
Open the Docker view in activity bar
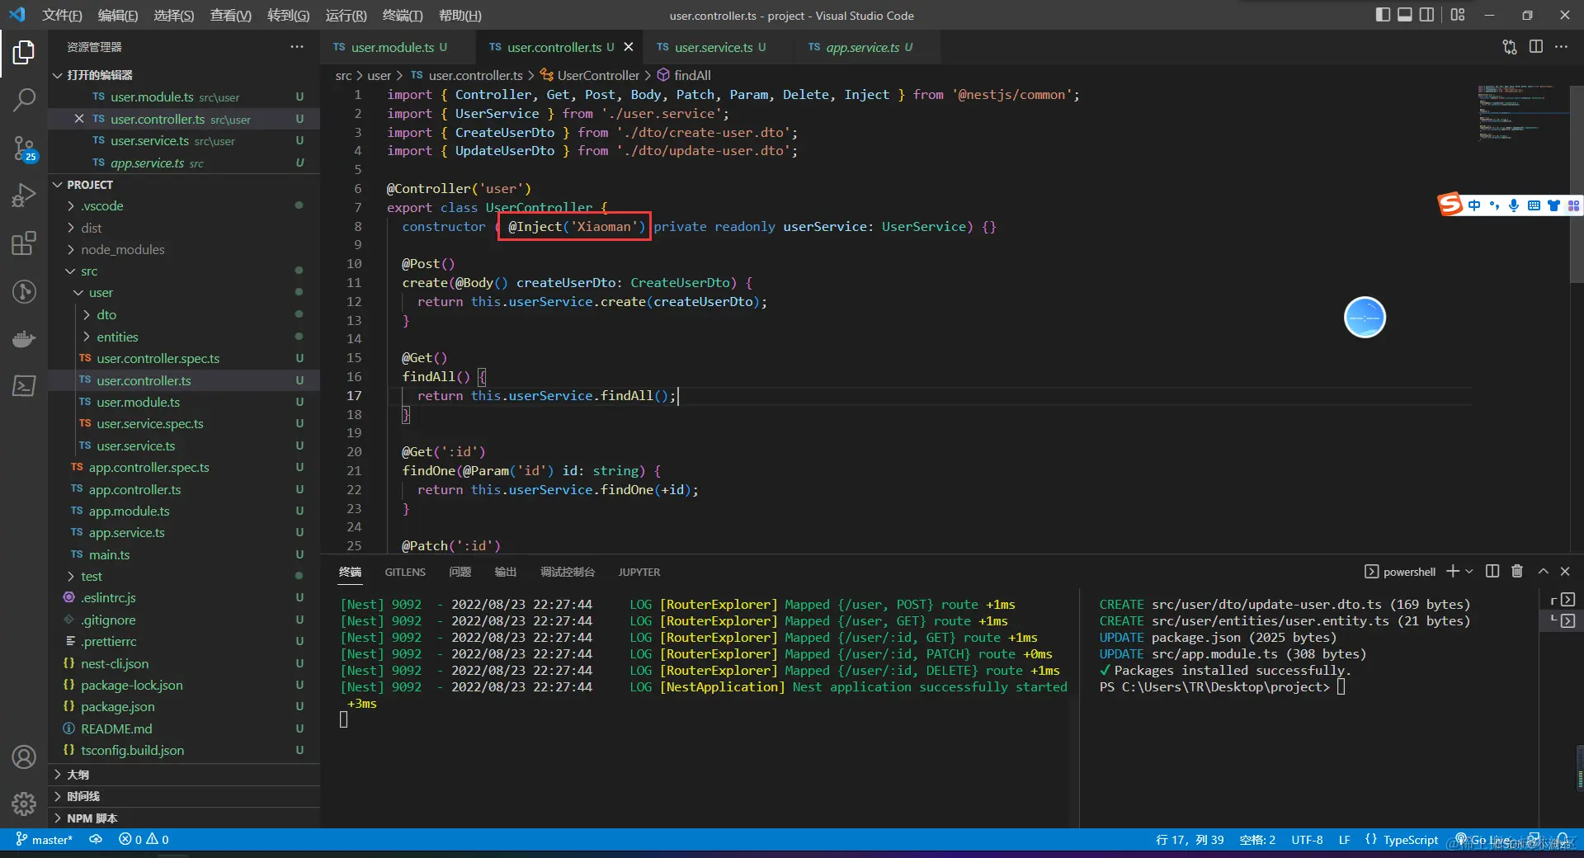(x=24, y=338)
